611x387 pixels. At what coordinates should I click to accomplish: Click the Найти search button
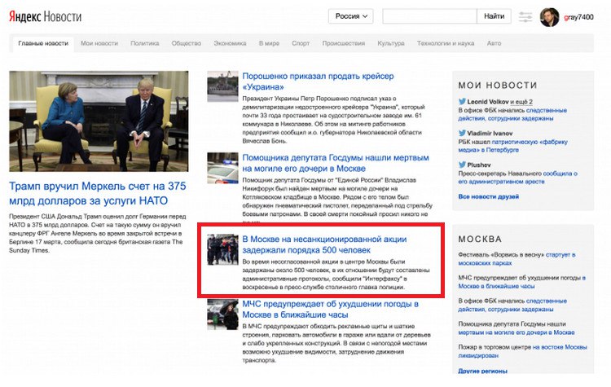495,16
